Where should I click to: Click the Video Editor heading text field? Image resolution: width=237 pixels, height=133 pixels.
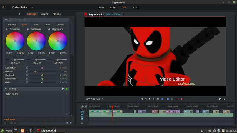(34, 104)
